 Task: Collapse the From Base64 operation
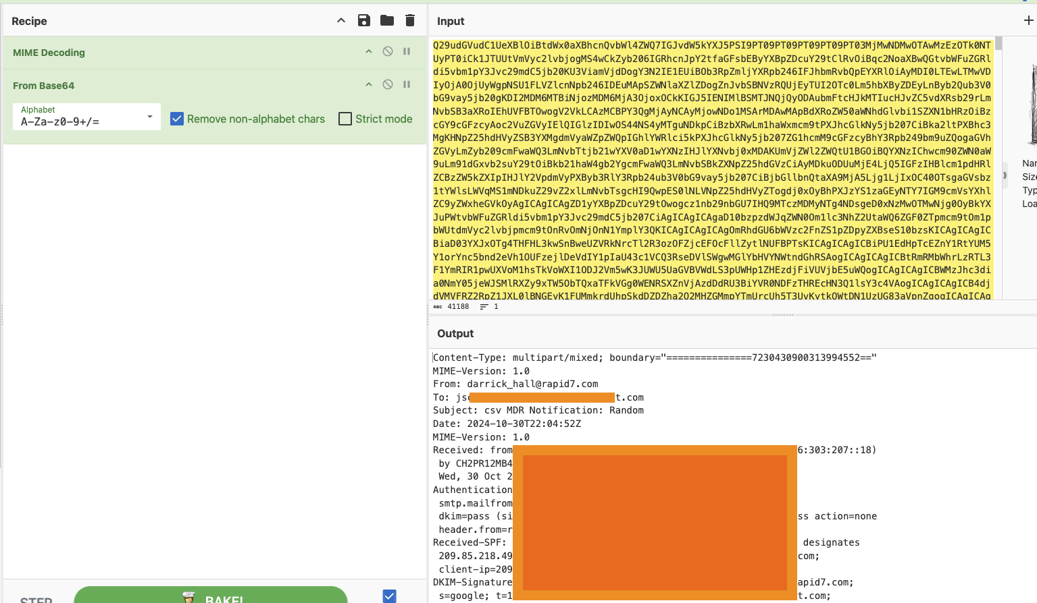tap(369, 84)
